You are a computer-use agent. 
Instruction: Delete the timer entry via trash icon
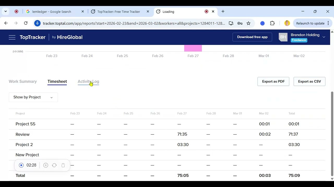pyautogui.click(x=63, y=165)
